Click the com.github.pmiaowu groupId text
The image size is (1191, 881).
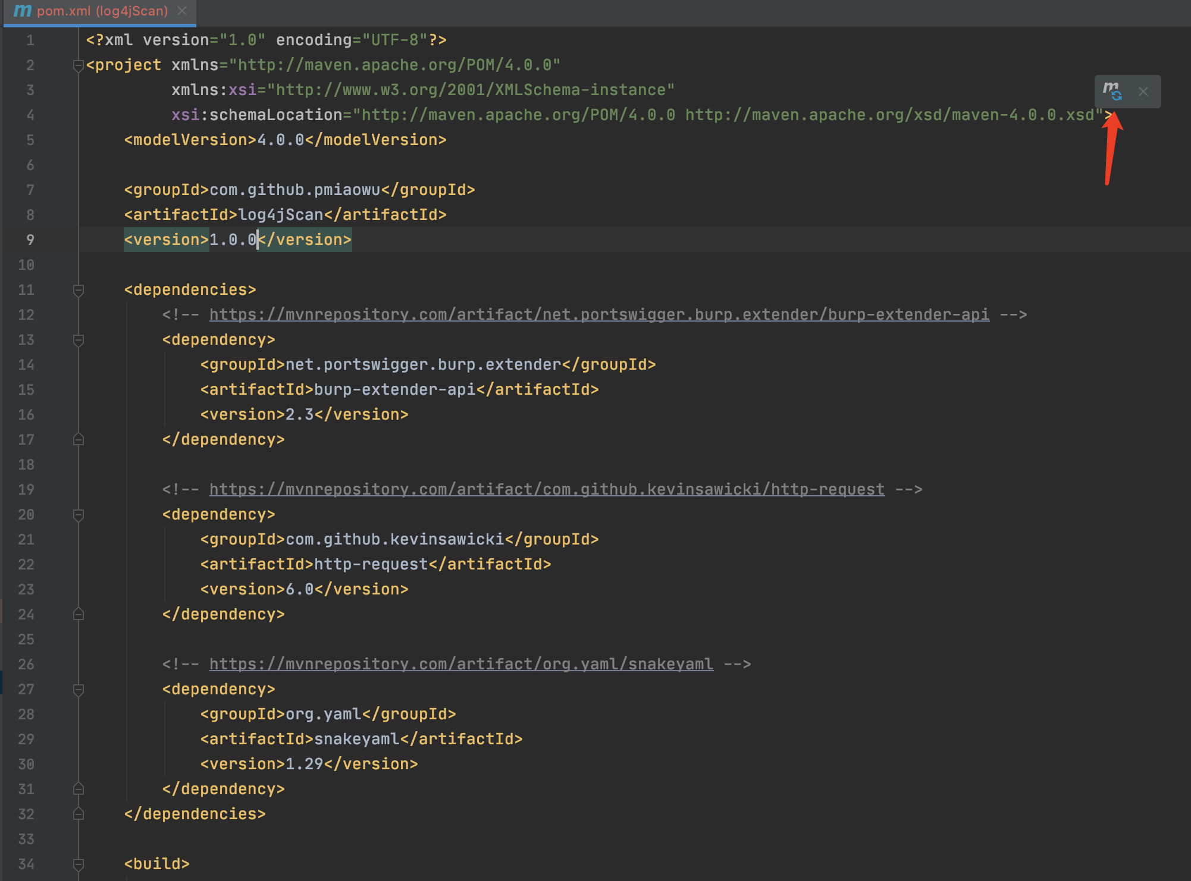coord(294,190)
